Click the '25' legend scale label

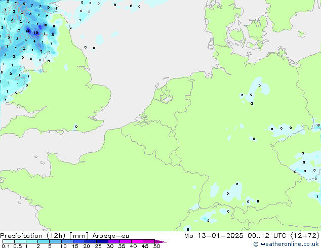98,246
